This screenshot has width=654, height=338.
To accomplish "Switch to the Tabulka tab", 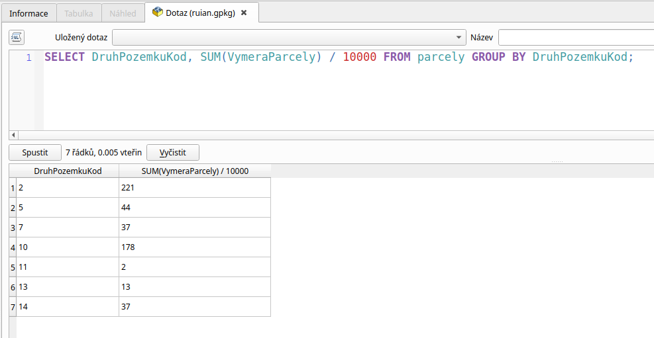I will pos(79,13).
